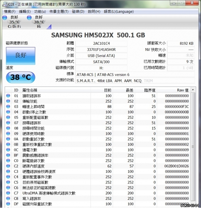This screenshot has width=201, height=208.
Task: Click status icon for attribute 08 搜尋時間效能
Action: point(8,128)
